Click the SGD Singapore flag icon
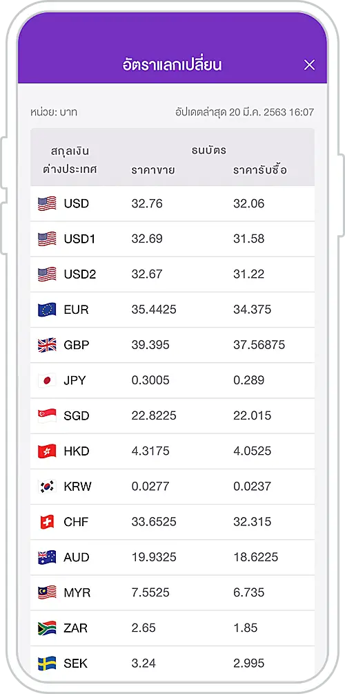The width and height of the screenshot is (345, 694). 47,415
